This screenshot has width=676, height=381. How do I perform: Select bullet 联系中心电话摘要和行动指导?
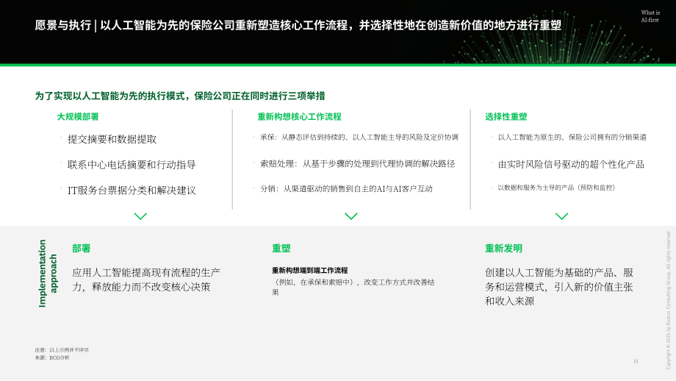[132, 165]
